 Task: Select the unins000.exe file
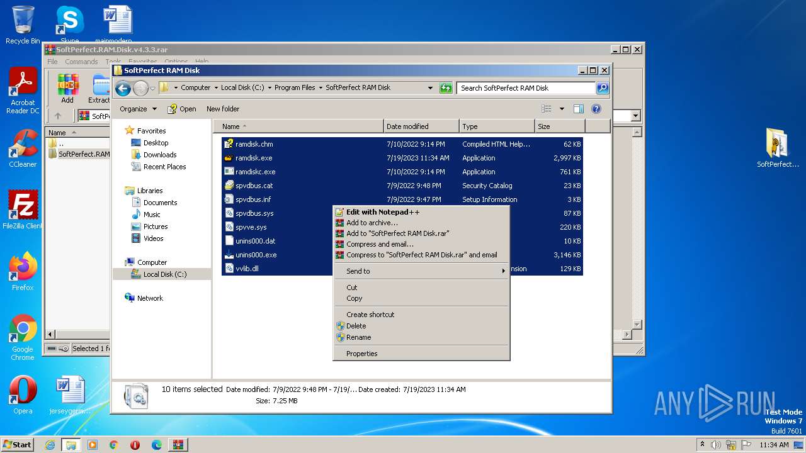[x=256, y=255]
